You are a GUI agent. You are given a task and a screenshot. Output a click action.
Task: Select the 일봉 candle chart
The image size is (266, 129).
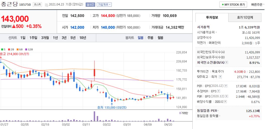141,38
